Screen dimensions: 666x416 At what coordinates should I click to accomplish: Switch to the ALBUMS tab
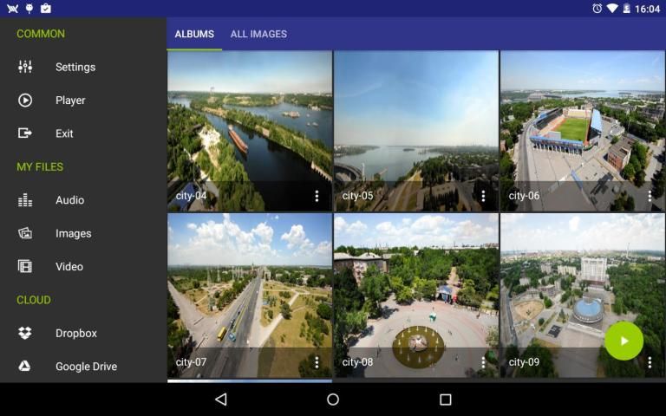(194, 35)
